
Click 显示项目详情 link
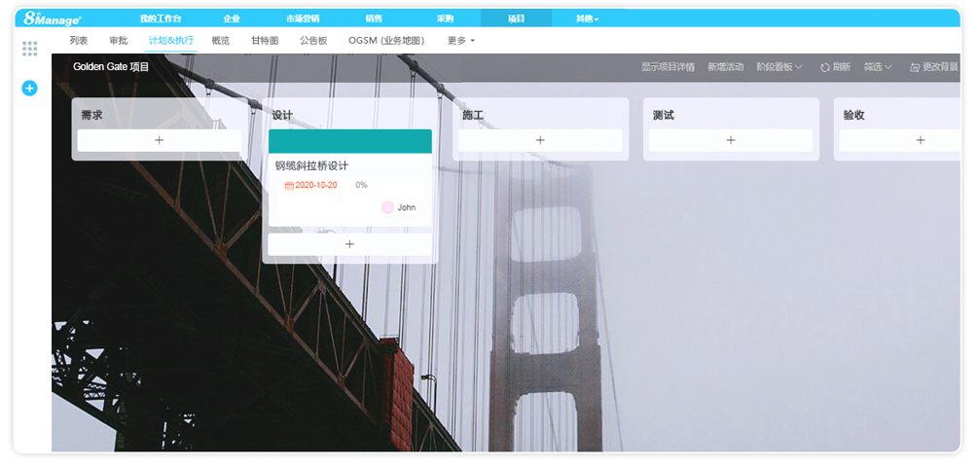668,67
